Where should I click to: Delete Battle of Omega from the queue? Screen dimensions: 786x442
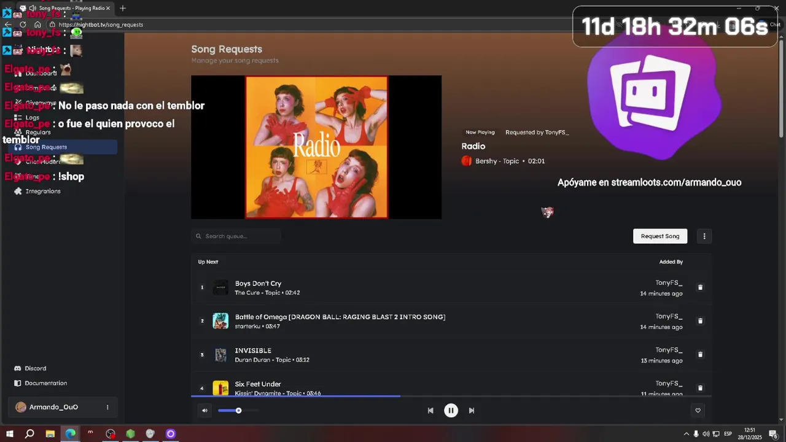pyautogui.click(x=700, y=321)
